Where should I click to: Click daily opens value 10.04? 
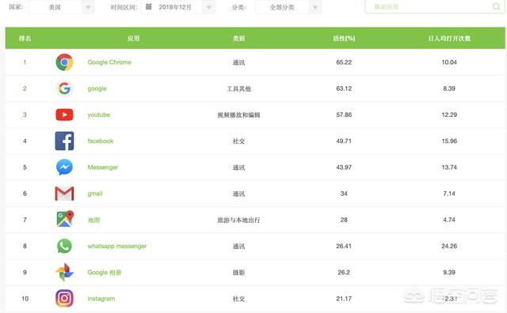tap(449, 62)
